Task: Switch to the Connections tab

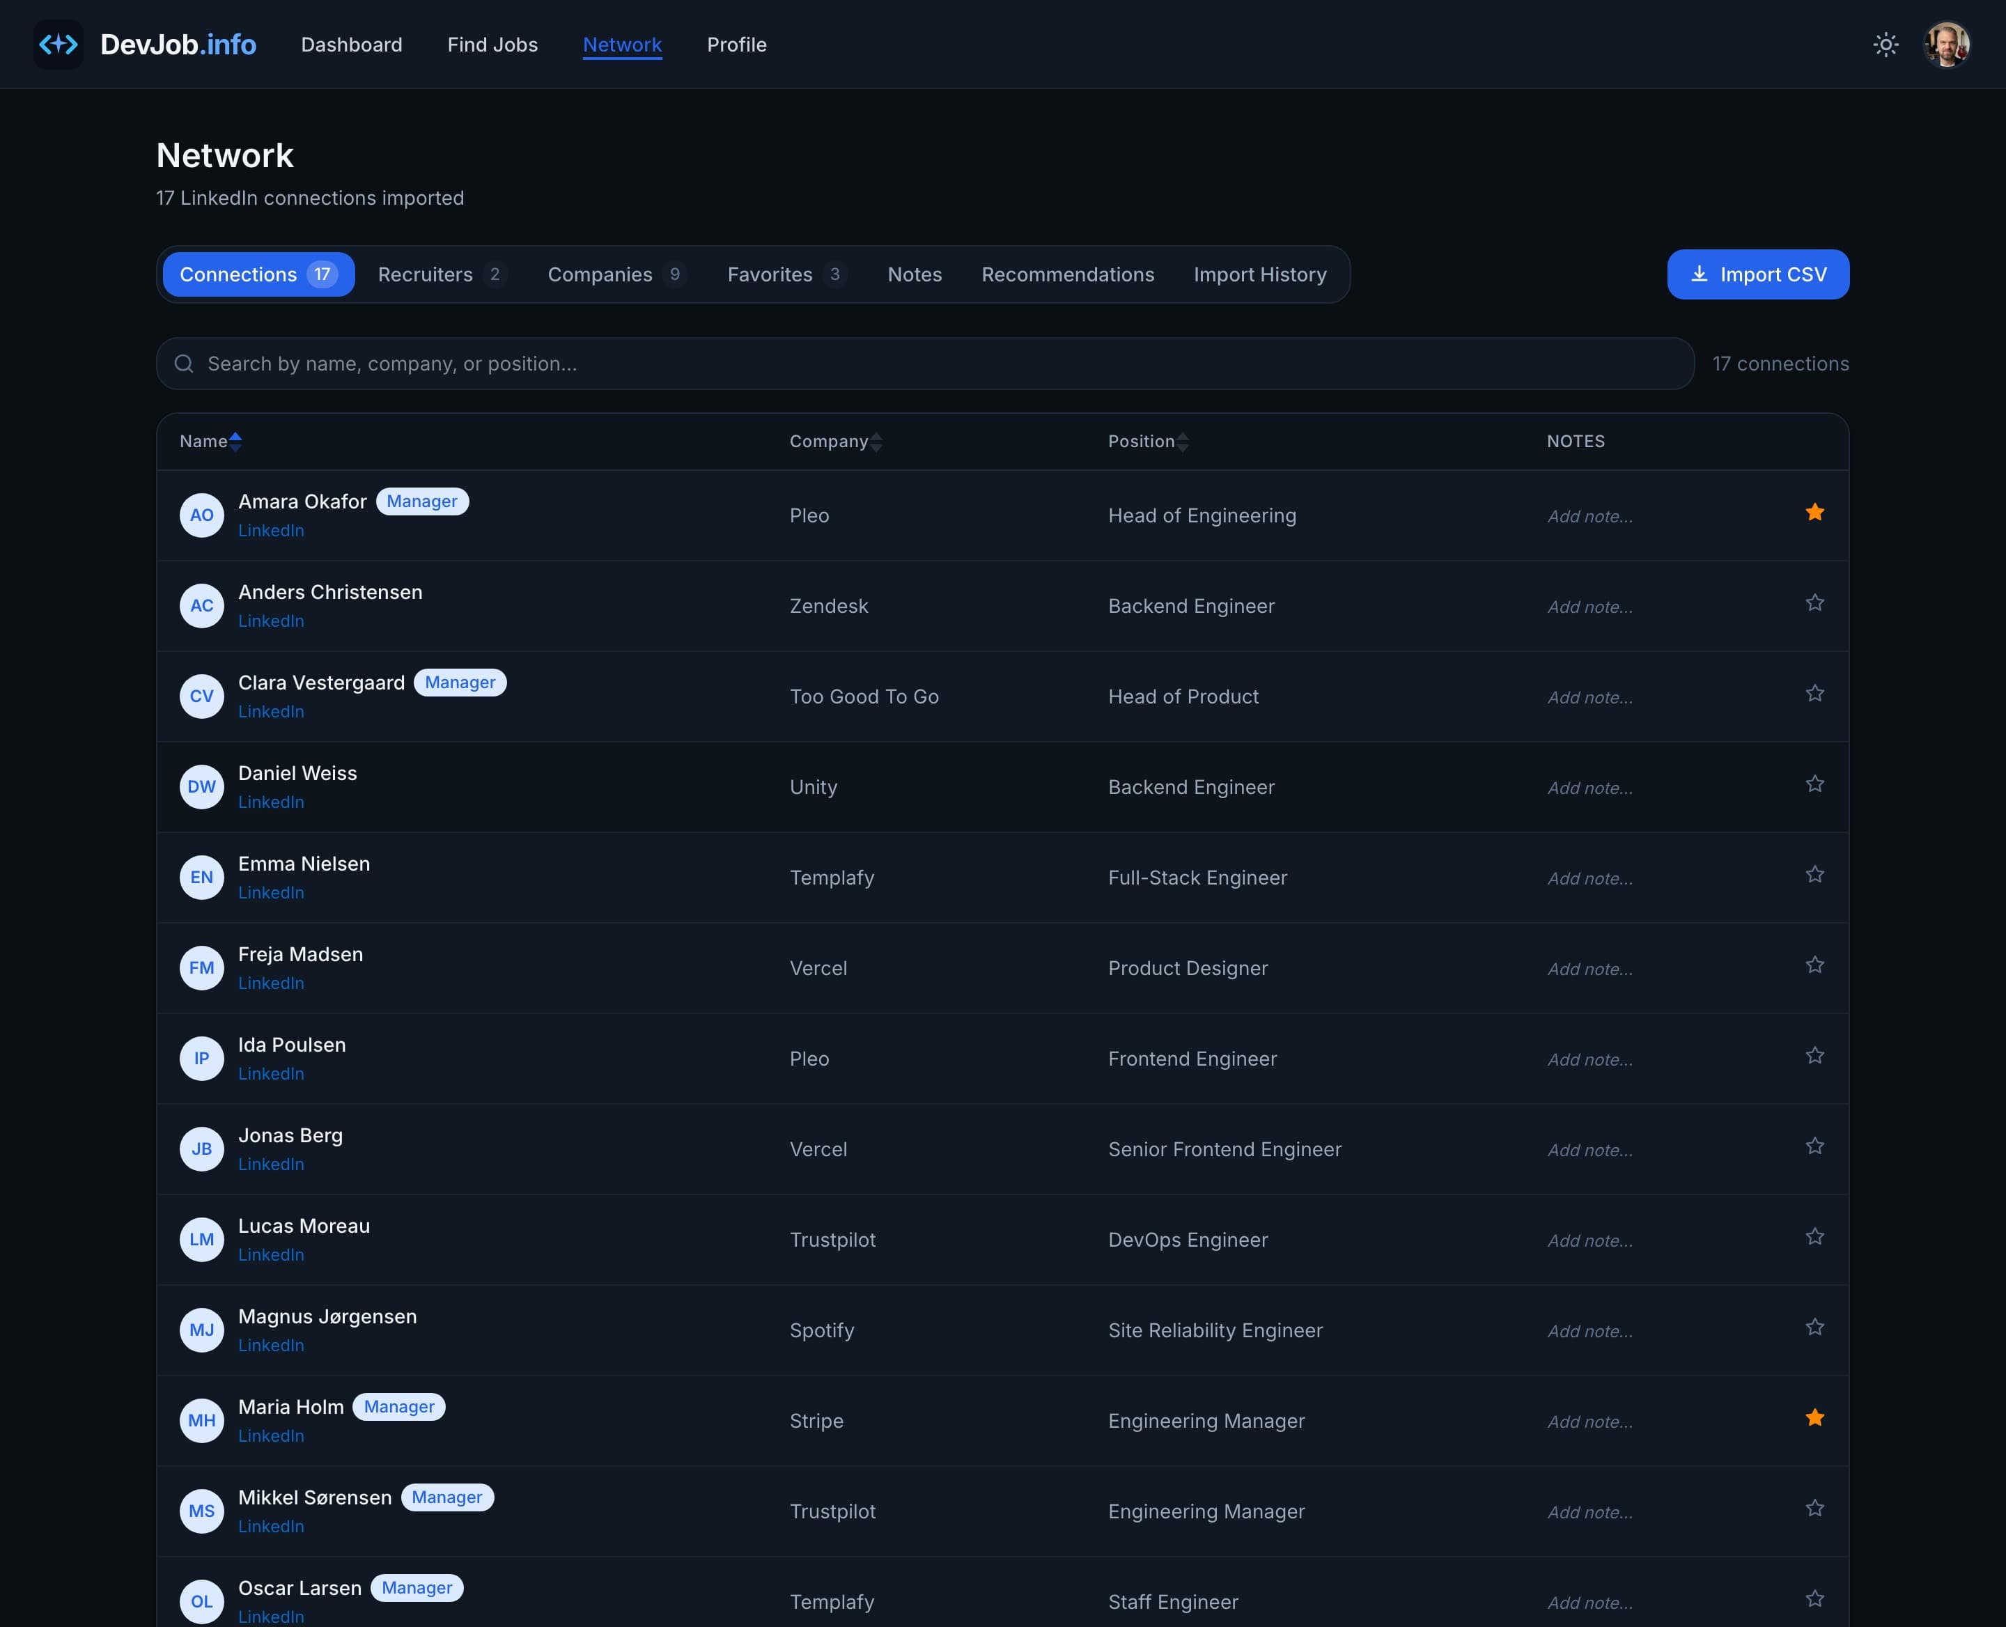Action: pyautogui.click(x=258, y=274)
